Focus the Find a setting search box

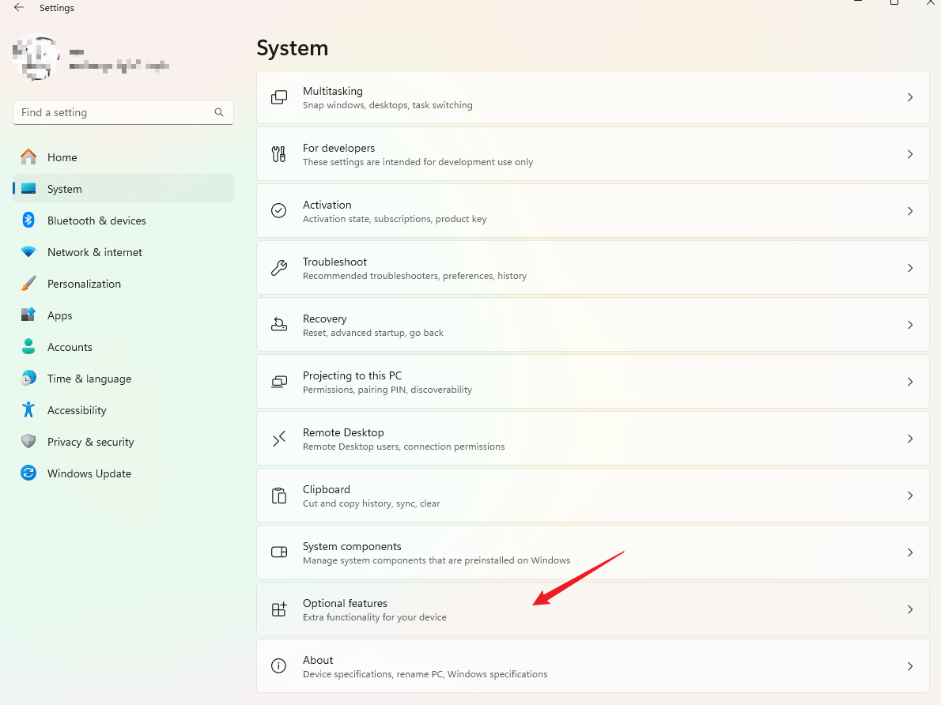point(123,112)
